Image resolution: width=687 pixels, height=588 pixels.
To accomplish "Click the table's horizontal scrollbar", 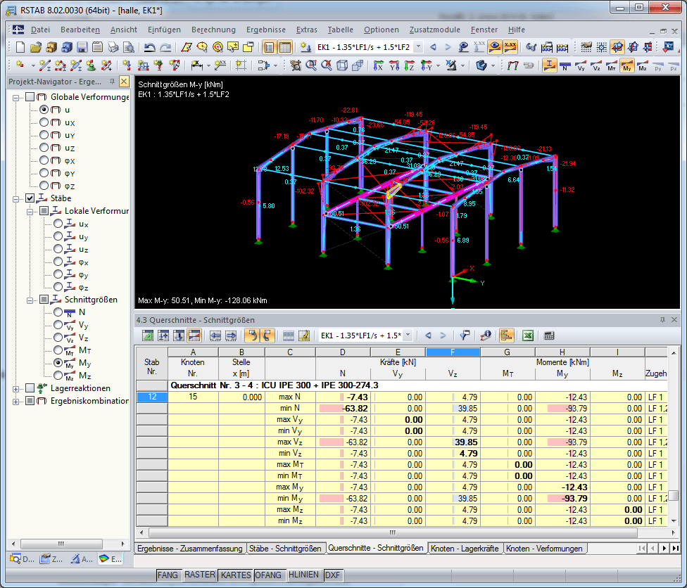I will (391, 532).
